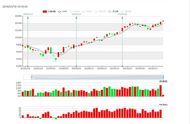Enable the greyed 週交割 legend item
Screen dimensions: 190x124
pyautogui.click(x=126, y=11)
